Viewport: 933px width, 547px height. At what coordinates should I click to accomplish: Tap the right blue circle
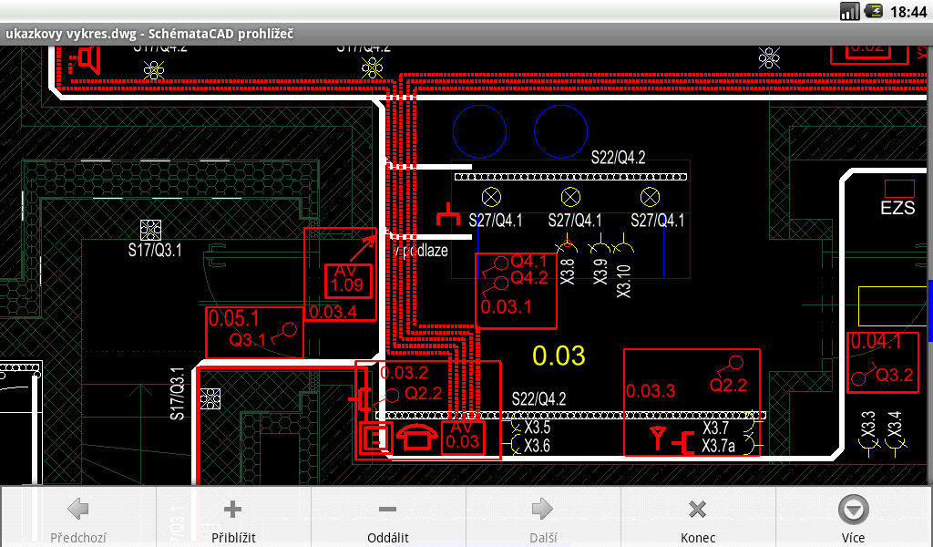tap(560, 131)
